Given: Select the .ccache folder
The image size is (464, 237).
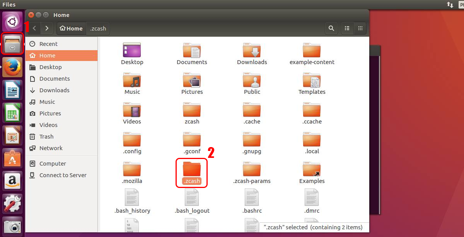Looking at the screenshot, I should 312,113.
